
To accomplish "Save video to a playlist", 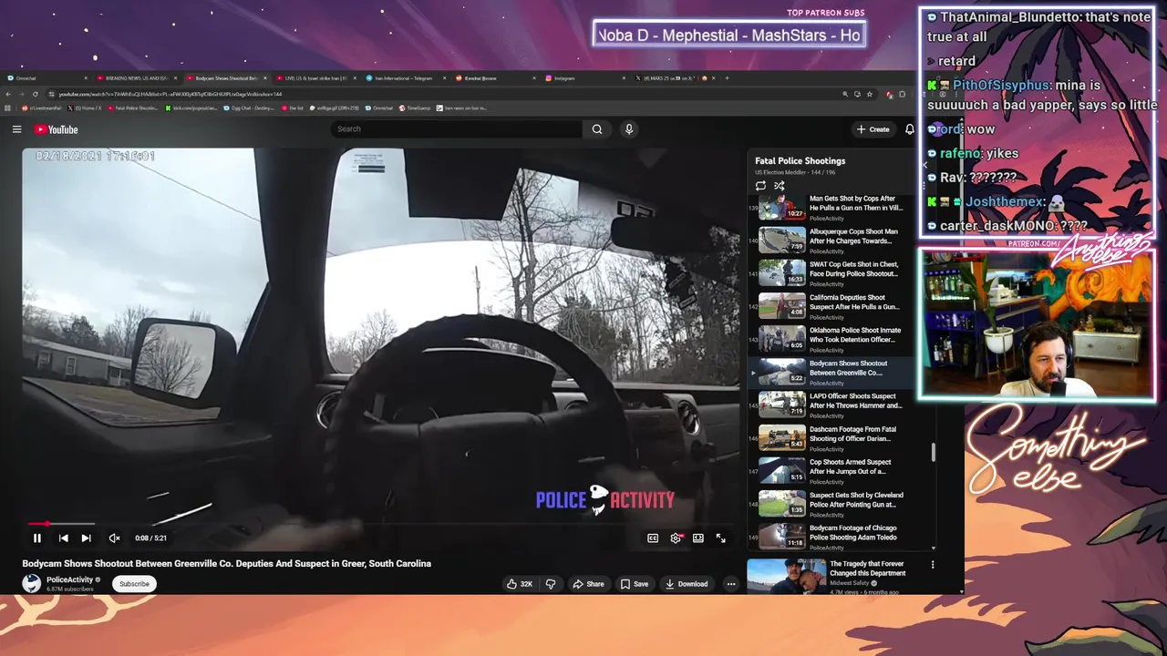I will pyautogui.click(x=635, y=584).
